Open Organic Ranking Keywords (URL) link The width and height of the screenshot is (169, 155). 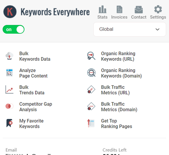118,56
